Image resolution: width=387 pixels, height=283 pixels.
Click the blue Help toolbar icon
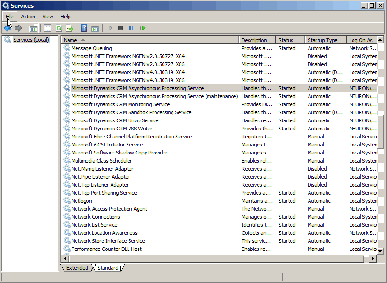pyautogui.click(x=84, y=28)
